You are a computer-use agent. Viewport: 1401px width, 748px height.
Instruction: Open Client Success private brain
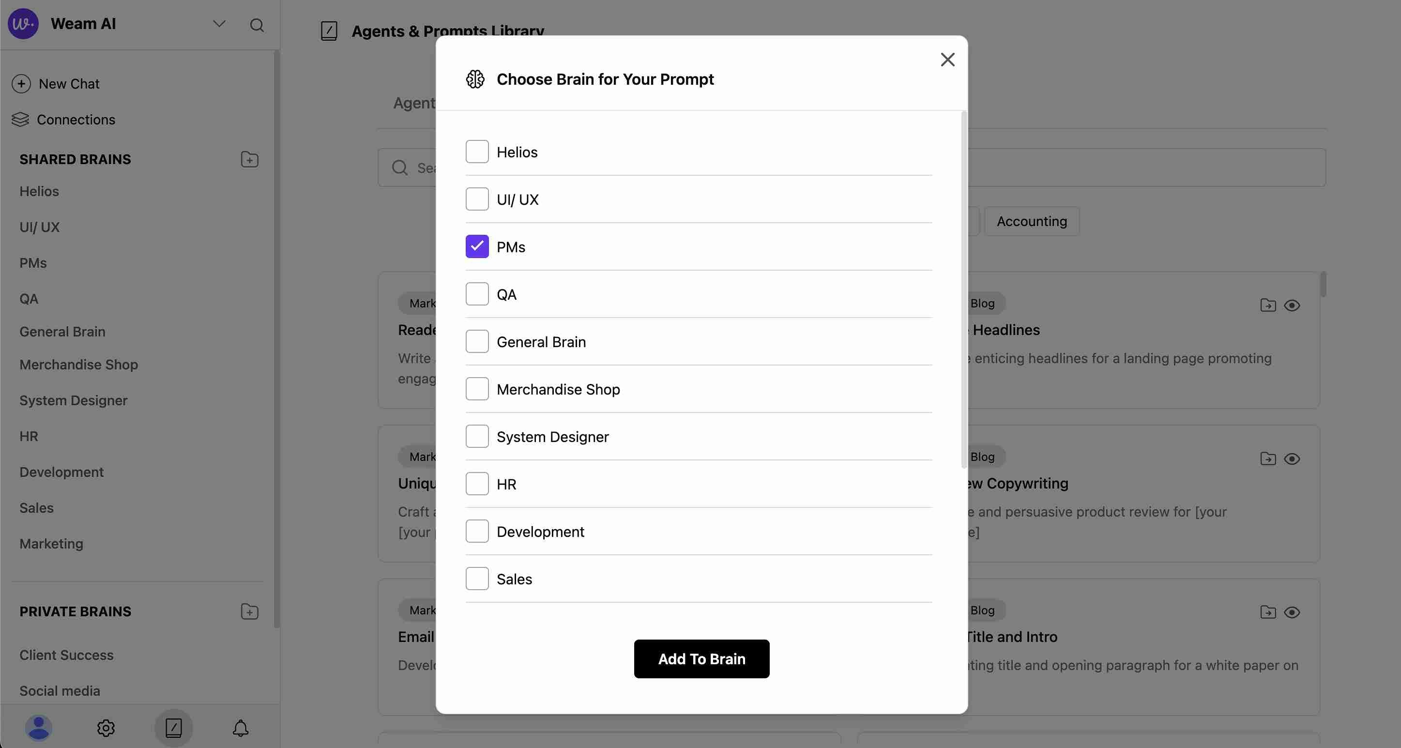click(66, 655)
